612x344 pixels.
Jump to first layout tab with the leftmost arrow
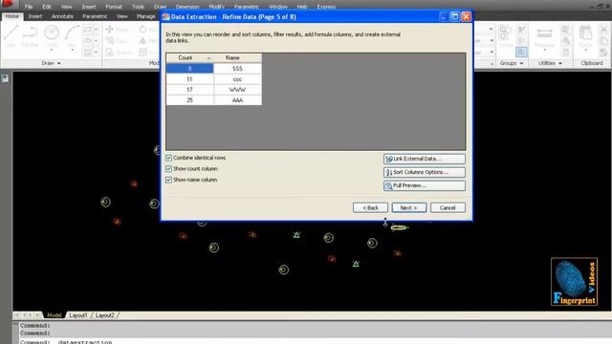tap(16, 314)
